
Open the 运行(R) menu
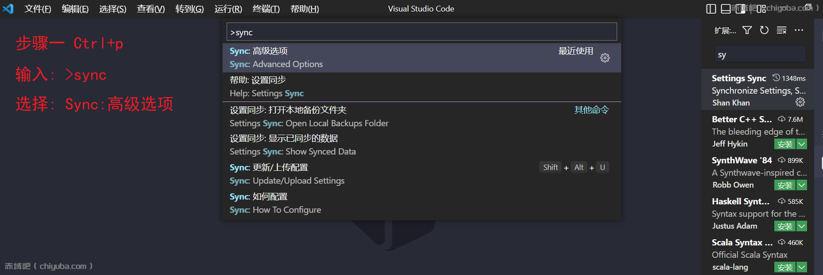pos(228,9)
